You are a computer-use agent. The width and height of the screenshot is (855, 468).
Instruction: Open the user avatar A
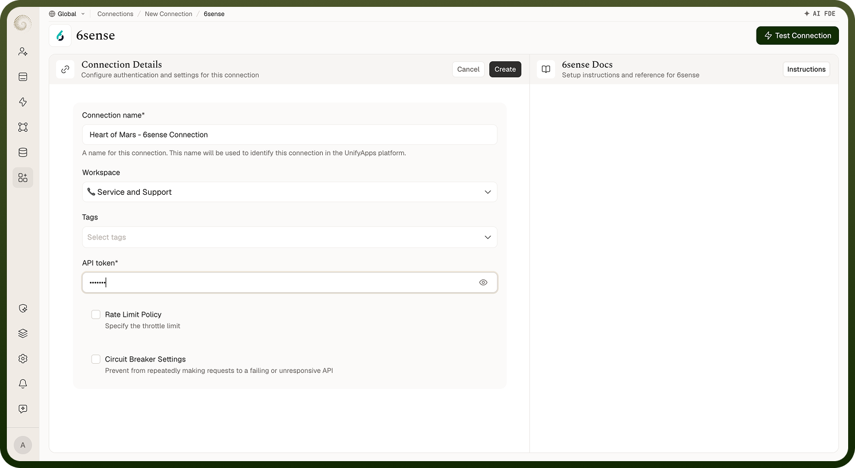(x=23, y=445)
